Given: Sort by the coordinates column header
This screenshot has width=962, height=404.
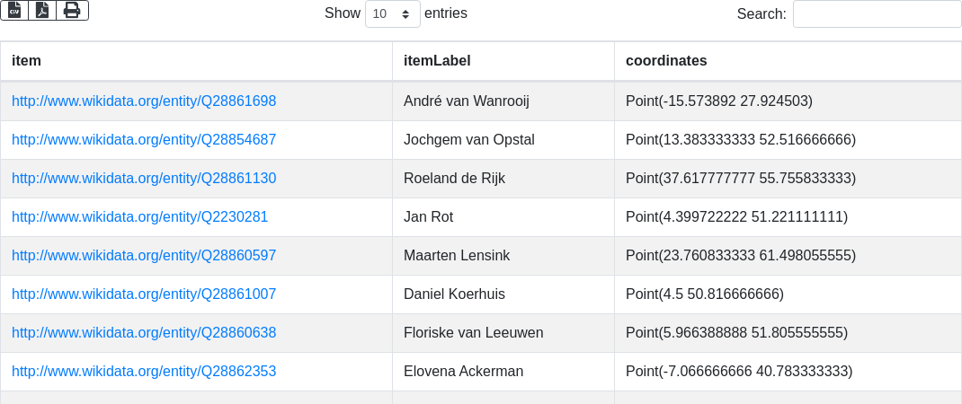Looking at the screenshot, I should pyautogui.click(x=666, y=61).
